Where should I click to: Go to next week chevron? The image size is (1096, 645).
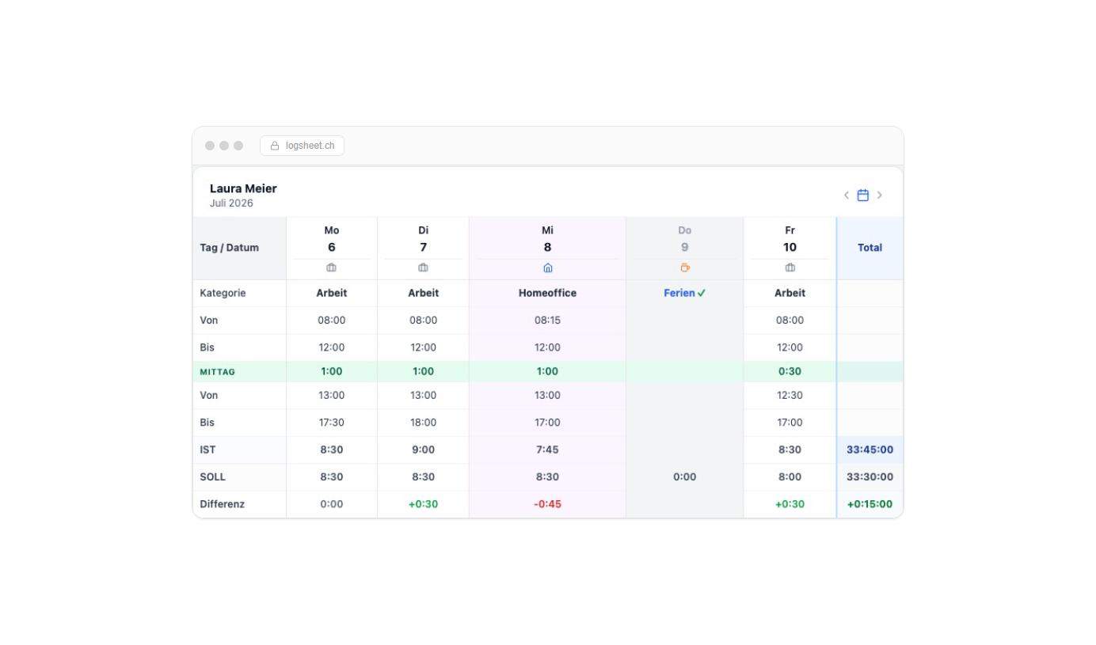(880, 195)
